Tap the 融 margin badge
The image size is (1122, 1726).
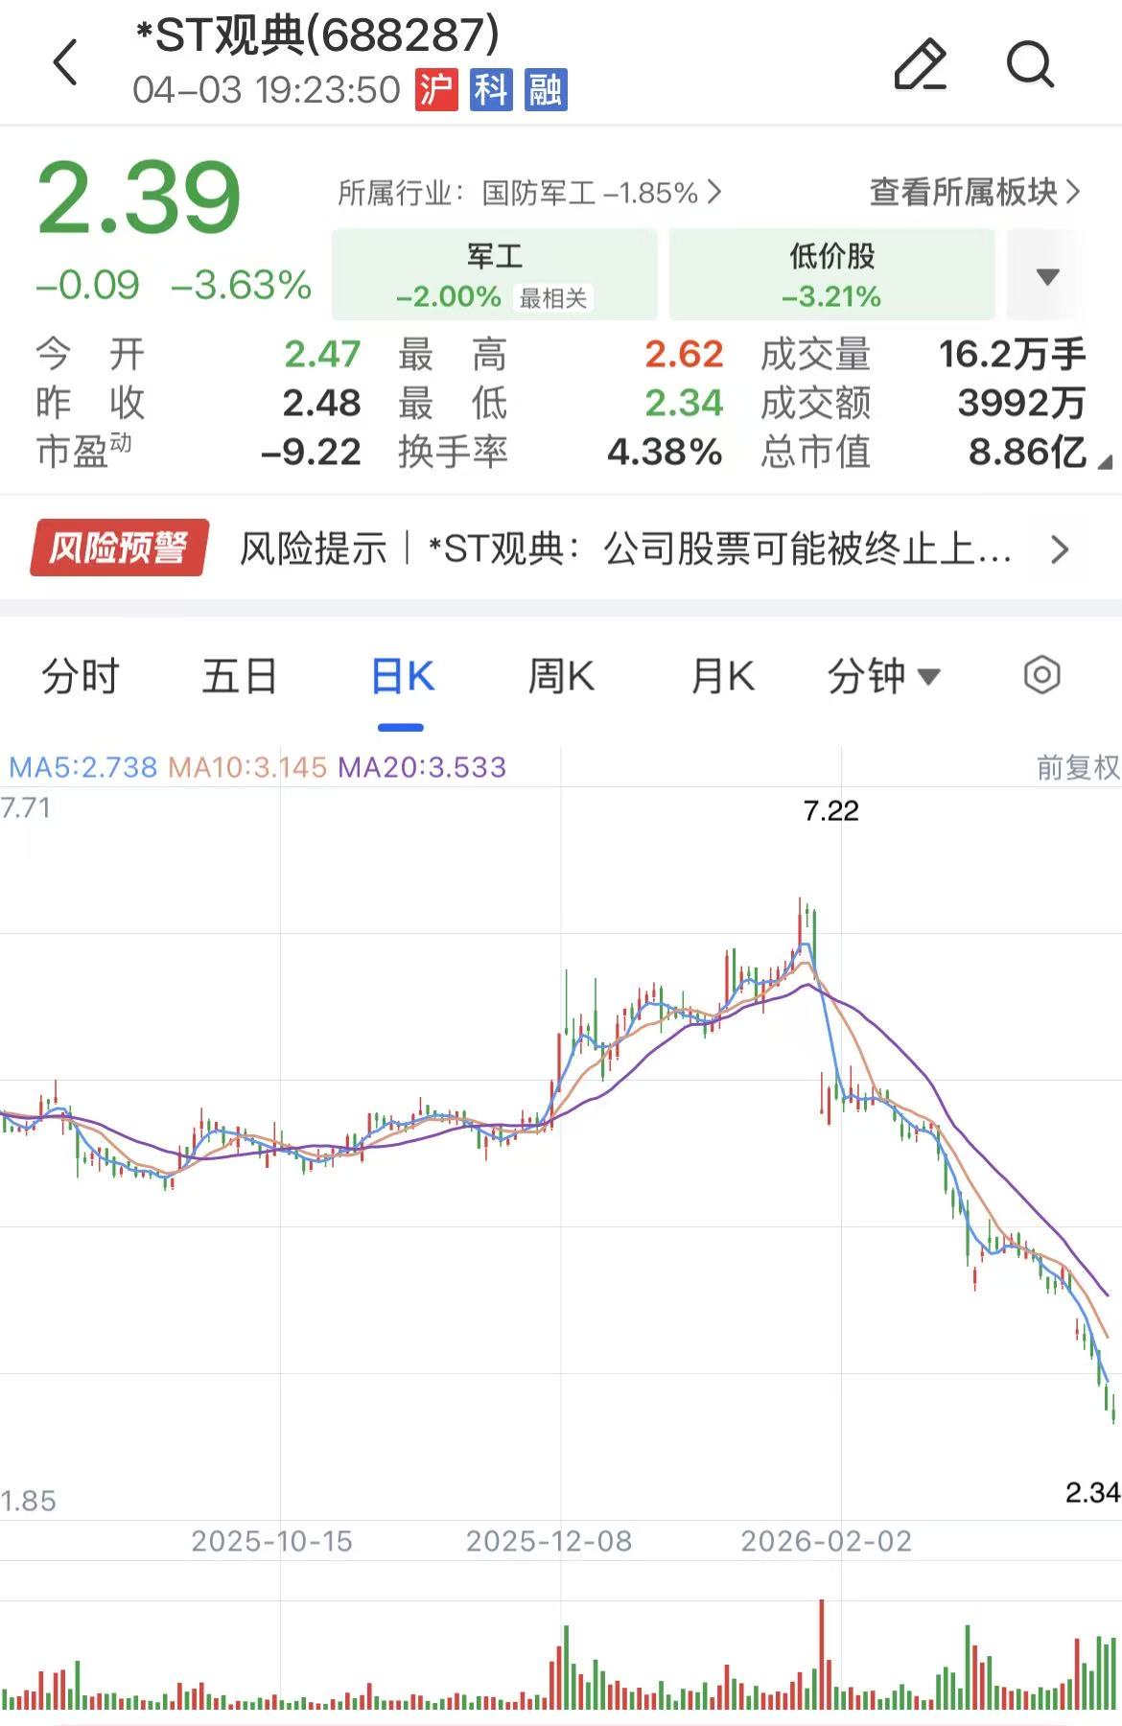coord(546,90)
